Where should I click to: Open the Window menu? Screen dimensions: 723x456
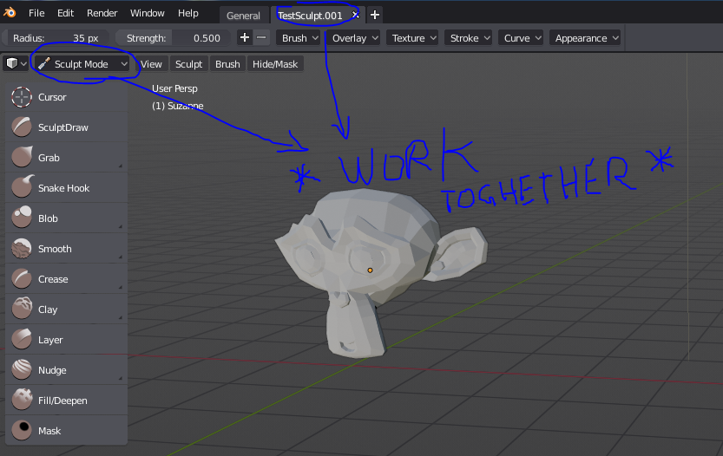(x=147, y=13)
